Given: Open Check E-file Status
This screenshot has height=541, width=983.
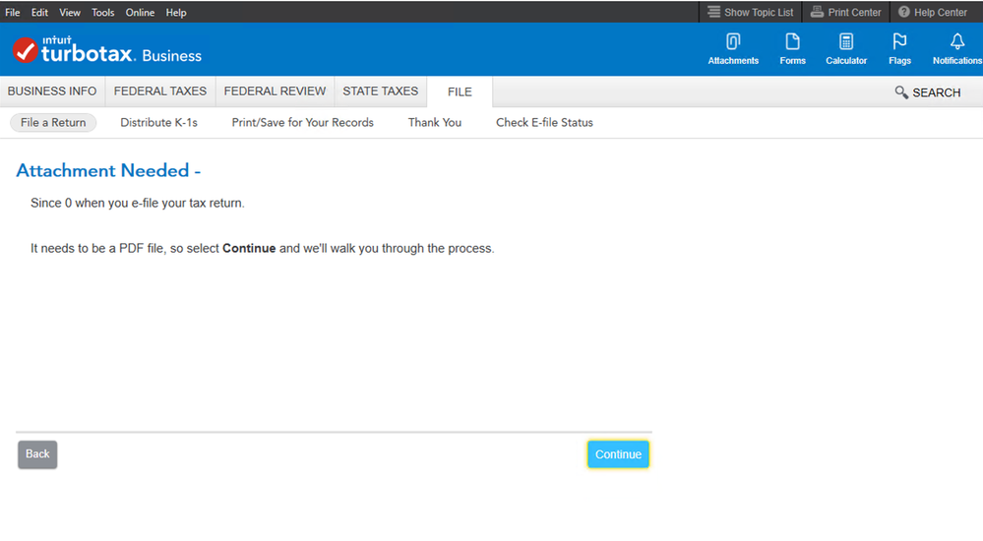Looking at the screenshot, I should [x=544, y=123].
